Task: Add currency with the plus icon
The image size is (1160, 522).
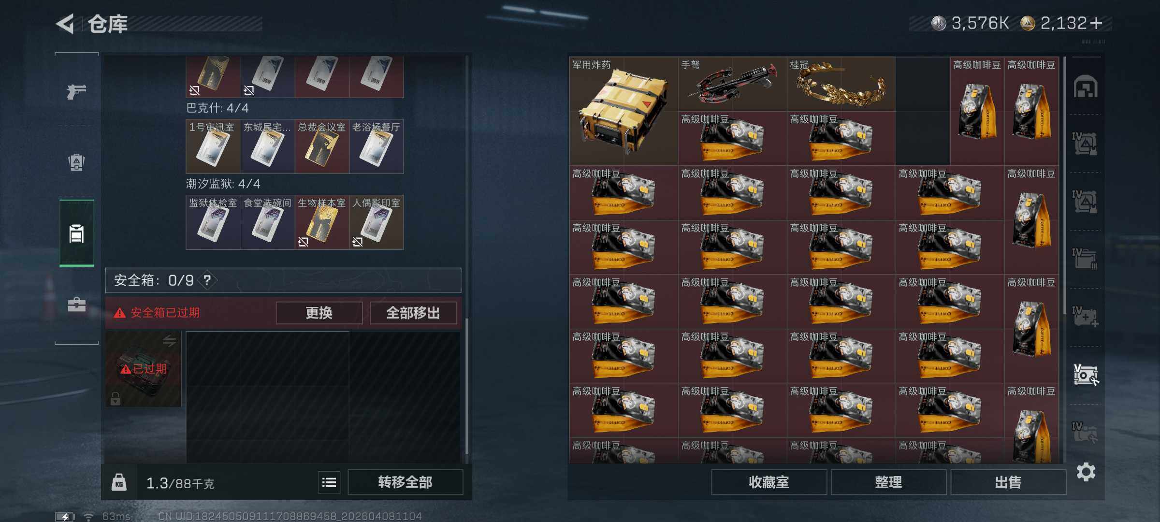Action: [1096, 23]
